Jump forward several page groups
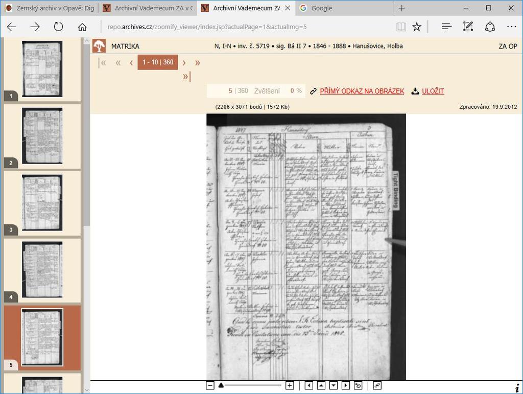Viewport: 523px width, 394px height. tap(198, 63)
